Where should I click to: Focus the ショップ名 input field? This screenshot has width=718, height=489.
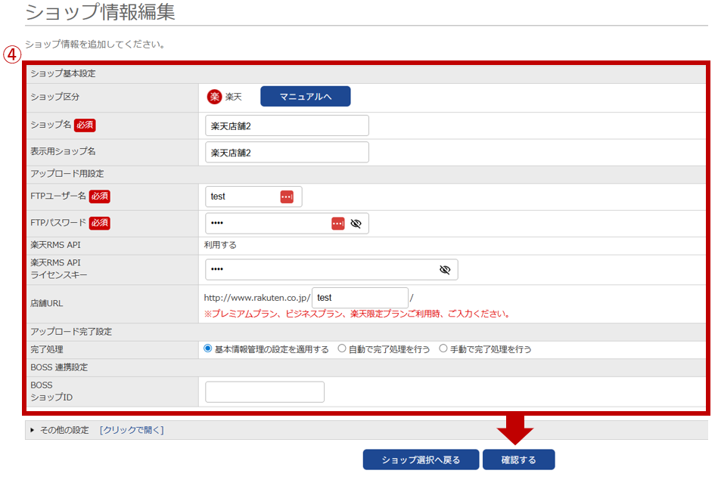(287, 125)
